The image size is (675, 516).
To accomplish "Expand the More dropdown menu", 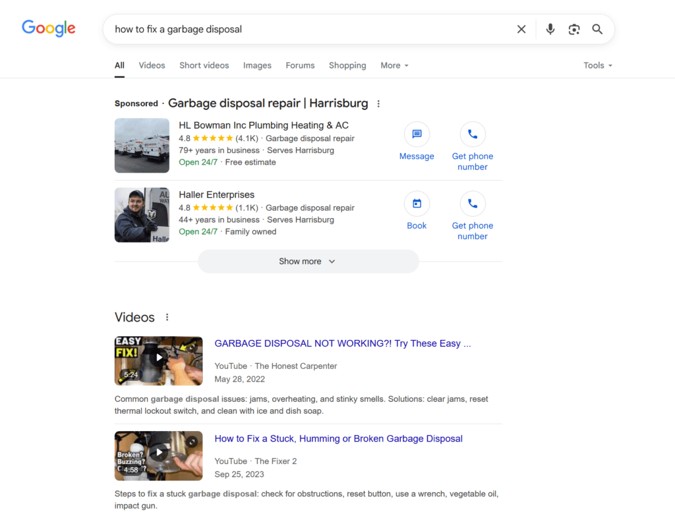I will tap(394, 65).
